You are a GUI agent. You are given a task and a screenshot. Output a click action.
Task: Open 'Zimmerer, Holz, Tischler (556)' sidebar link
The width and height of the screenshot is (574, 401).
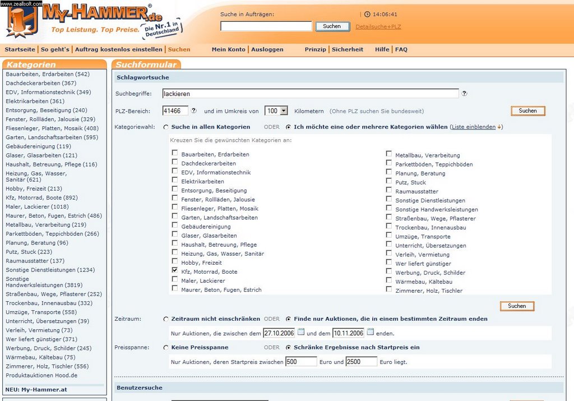click(47, 366)
